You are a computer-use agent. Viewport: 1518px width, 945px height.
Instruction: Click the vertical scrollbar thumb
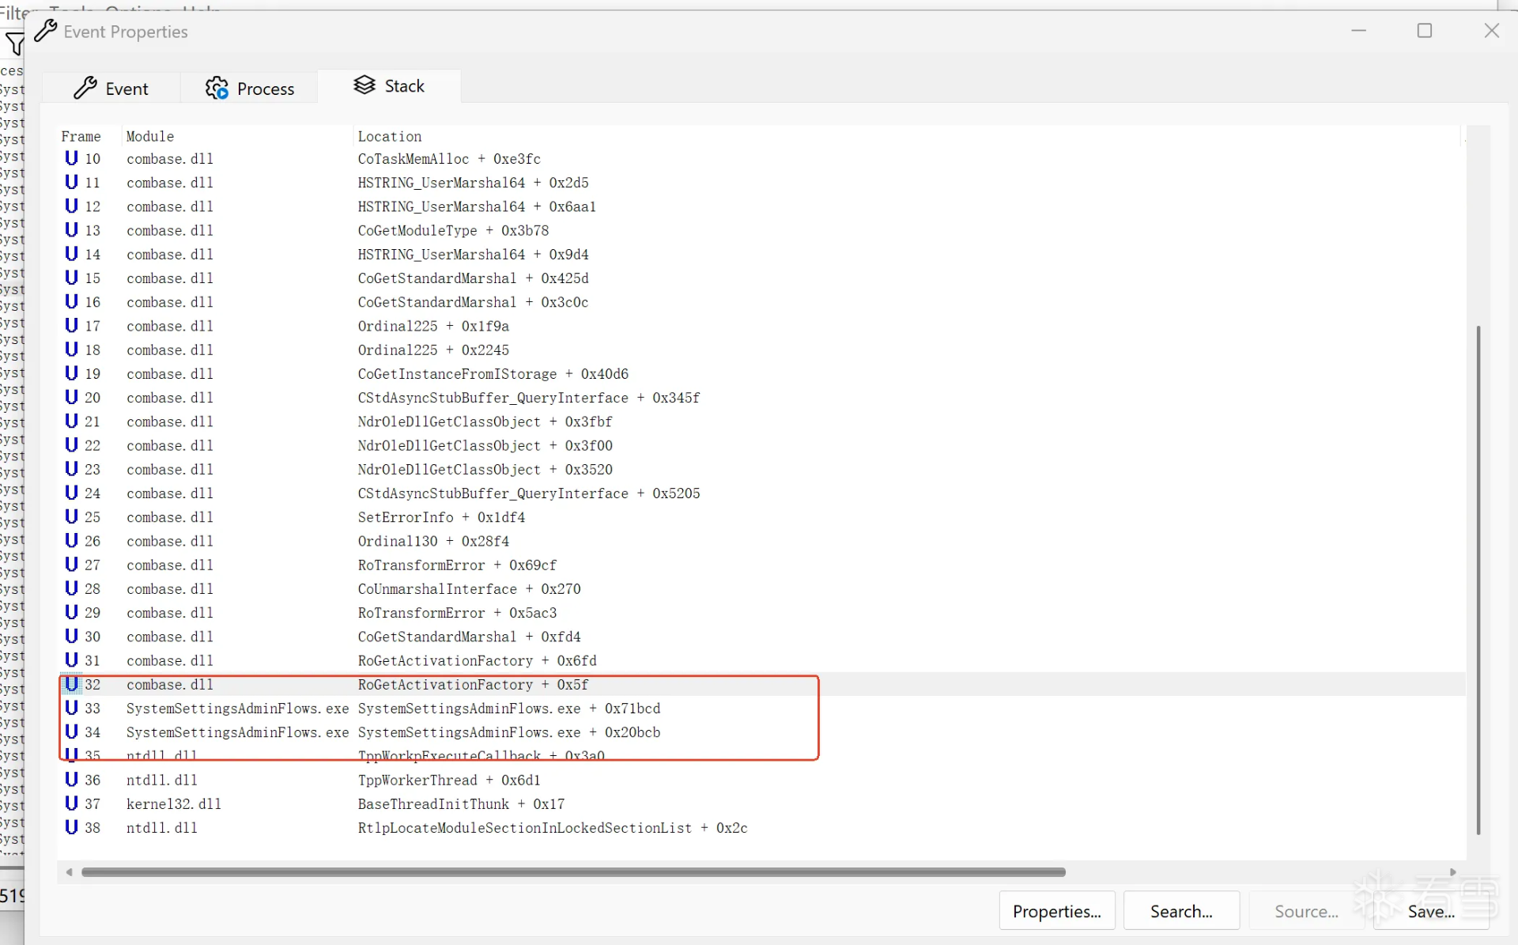pos(1477,579)
